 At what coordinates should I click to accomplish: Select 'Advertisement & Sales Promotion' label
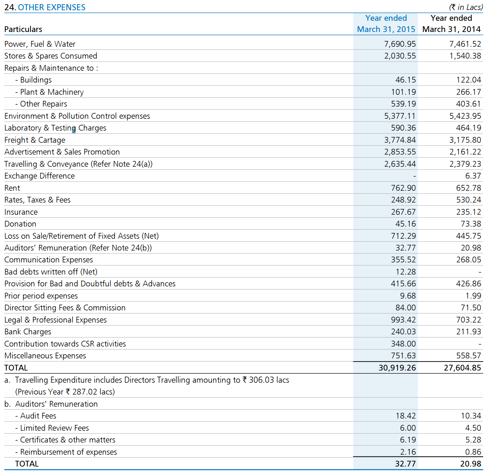[x=62, y=152]
